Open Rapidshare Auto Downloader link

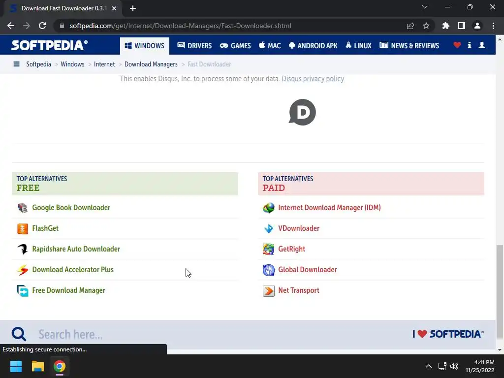[76, 249]
